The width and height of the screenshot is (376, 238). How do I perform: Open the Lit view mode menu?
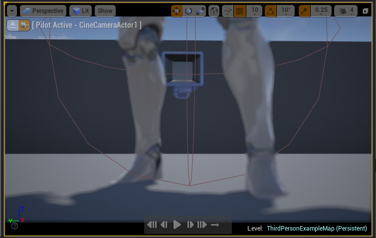tap(80, 10)
